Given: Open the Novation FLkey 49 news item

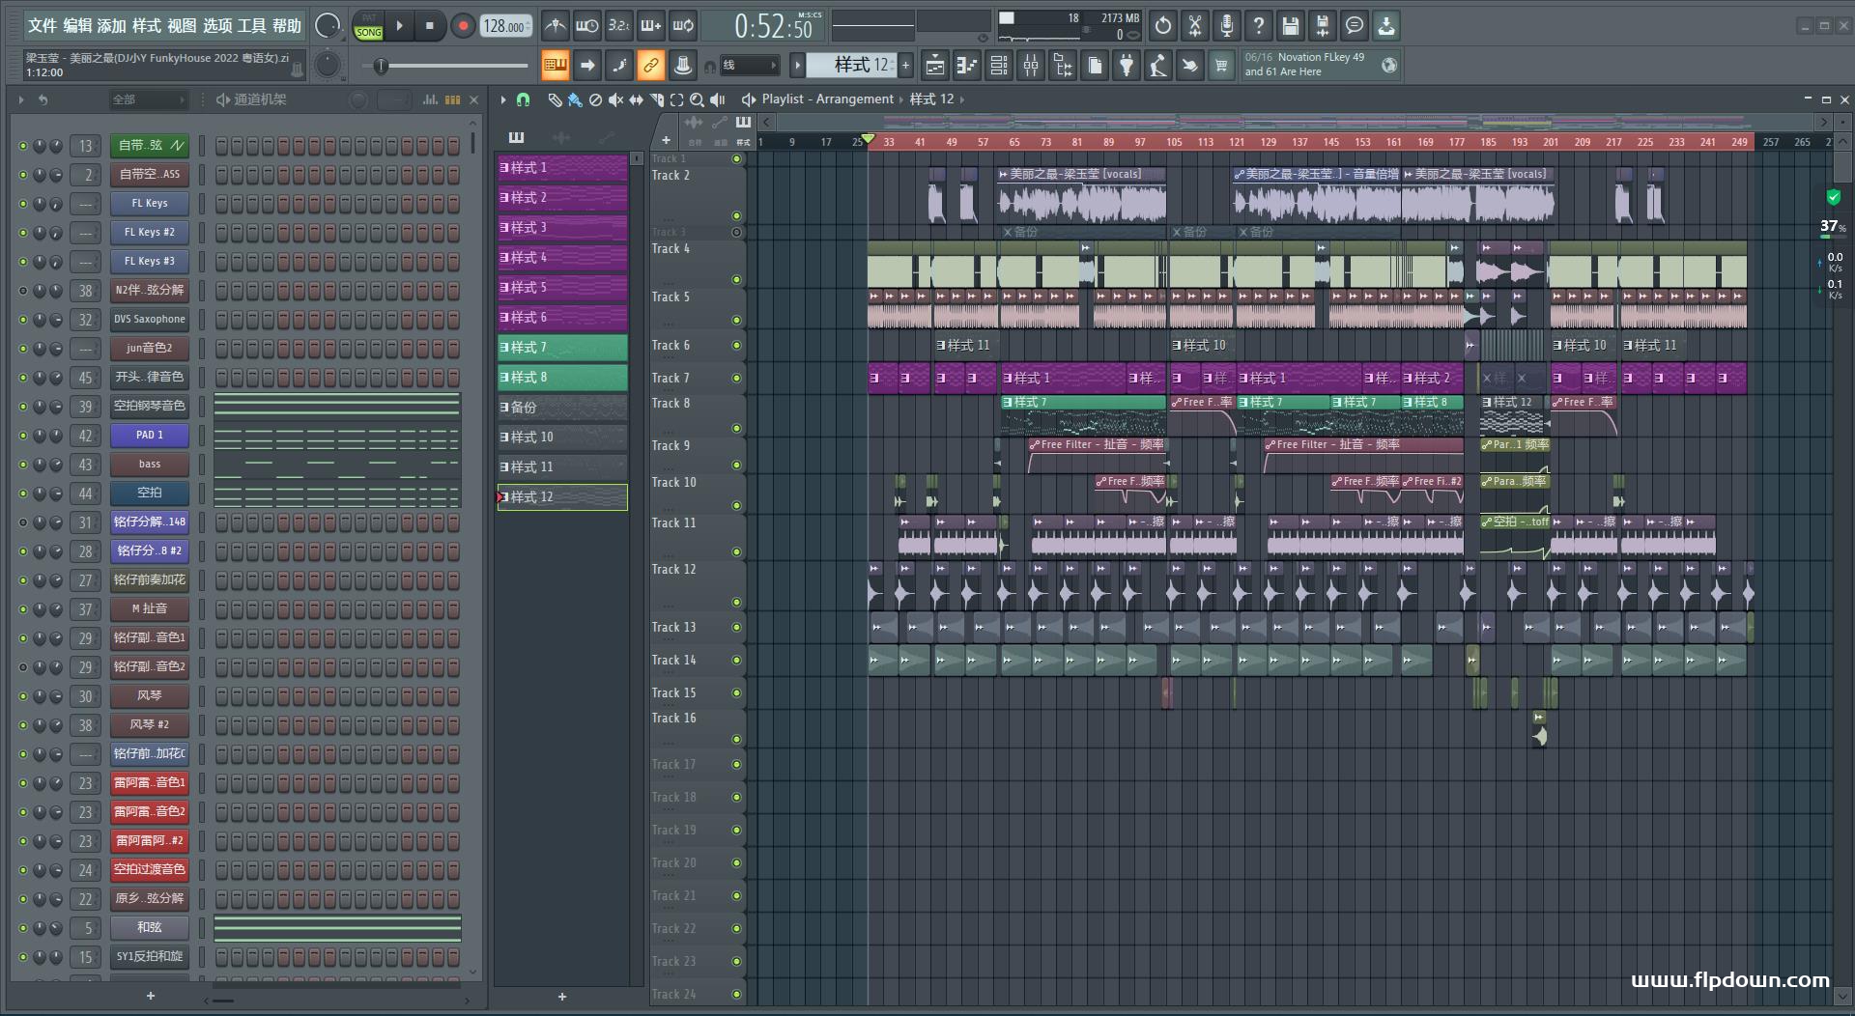Looking at the screenshot, I should 1320,65.
